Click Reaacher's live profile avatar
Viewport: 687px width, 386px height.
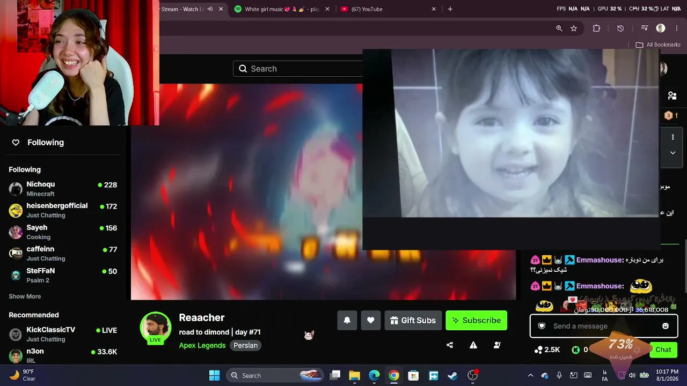coord(156,327)
